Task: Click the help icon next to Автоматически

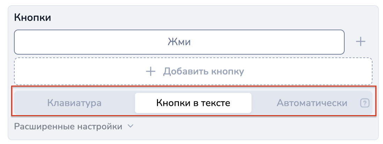Action: pos(365,103)
